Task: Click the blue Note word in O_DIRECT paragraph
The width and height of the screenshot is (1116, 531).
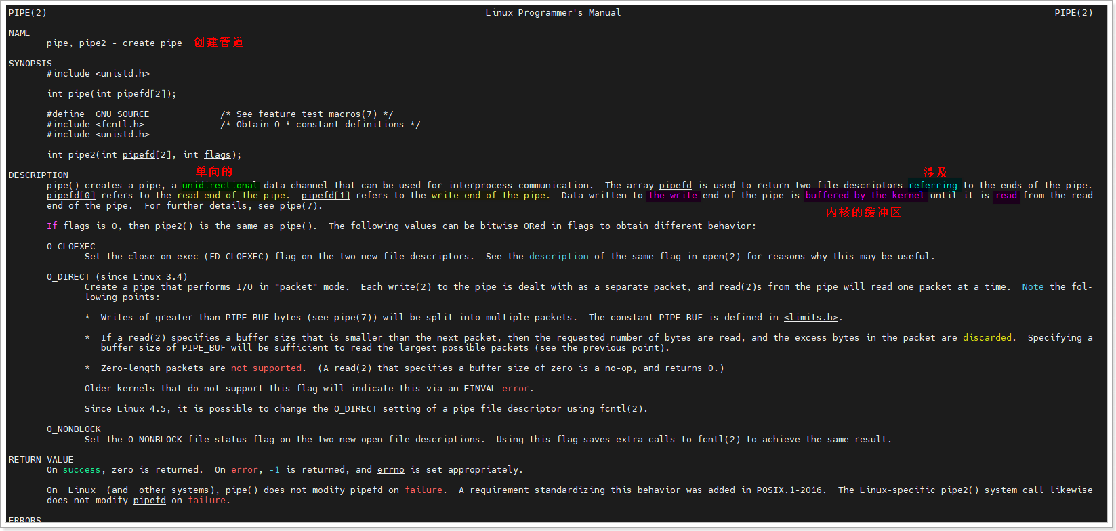Action: click(1033, 287)
